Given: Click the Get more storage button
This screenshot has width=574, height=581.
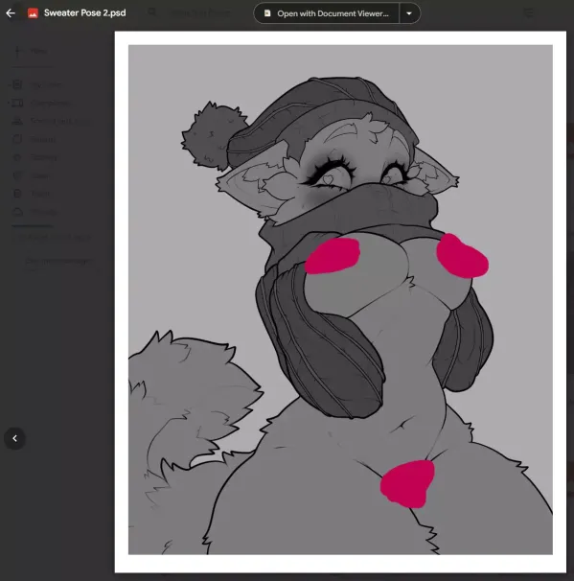Looking at the screenshot, I should (58, 261).
